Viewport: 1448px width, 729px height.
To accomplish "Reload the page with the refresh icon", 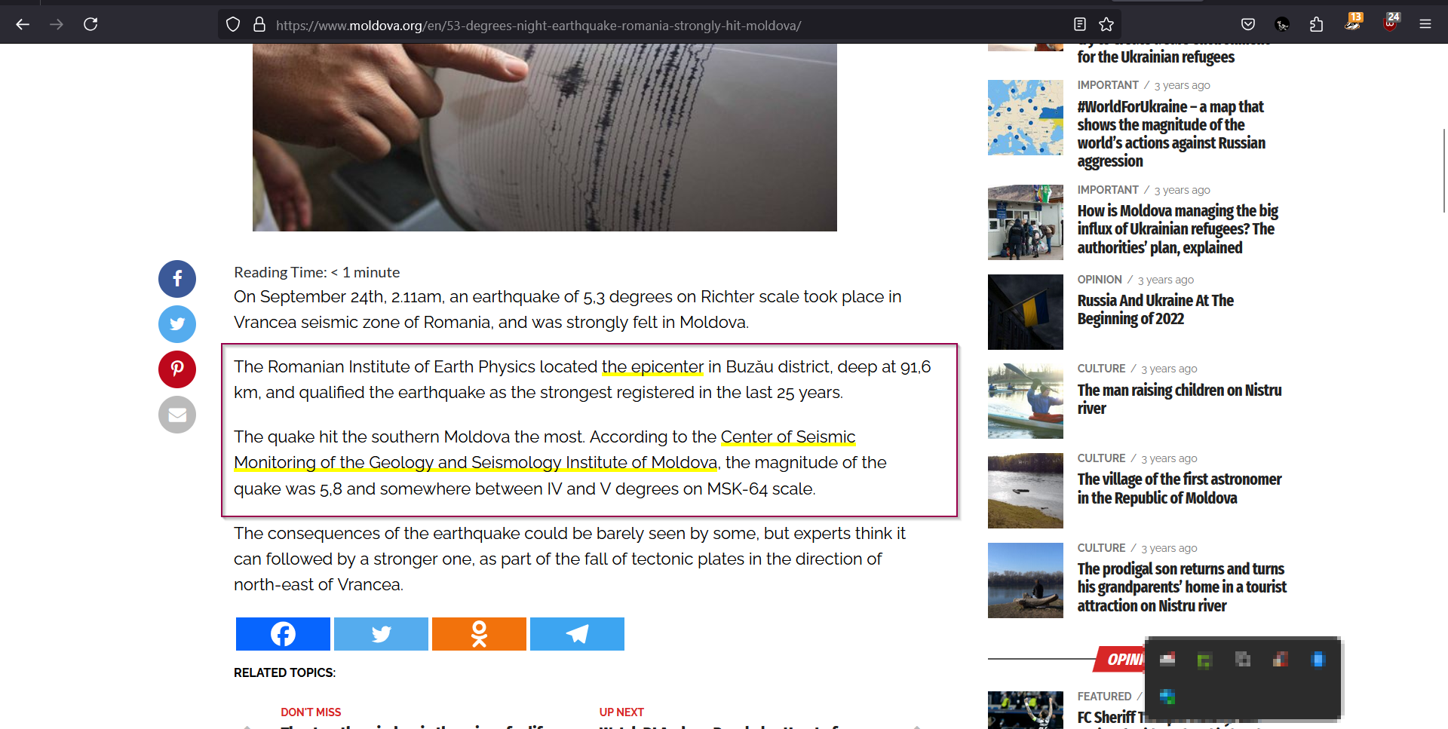I will pos(90,24).
